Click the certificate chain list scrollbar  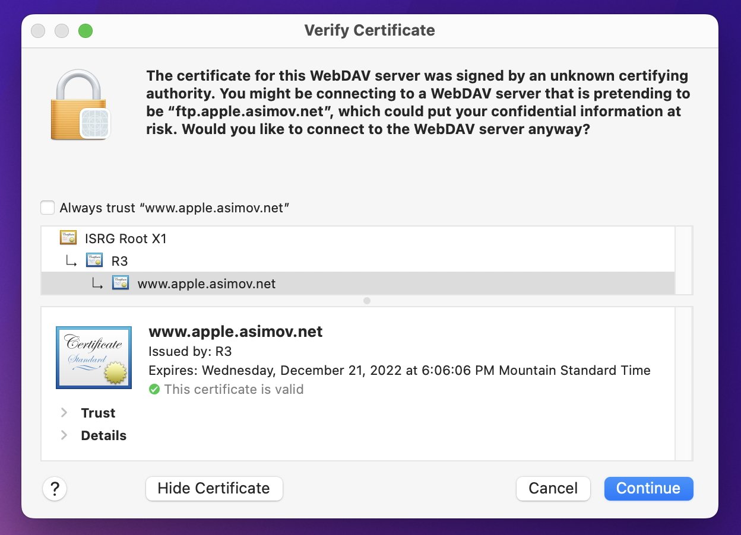pyautogui.click(x=684, y=260)
